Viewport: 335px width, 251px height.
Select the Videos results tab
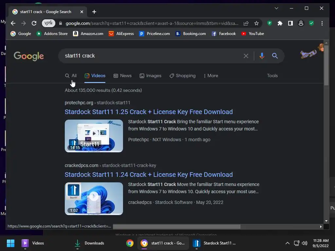click(95, 76)
